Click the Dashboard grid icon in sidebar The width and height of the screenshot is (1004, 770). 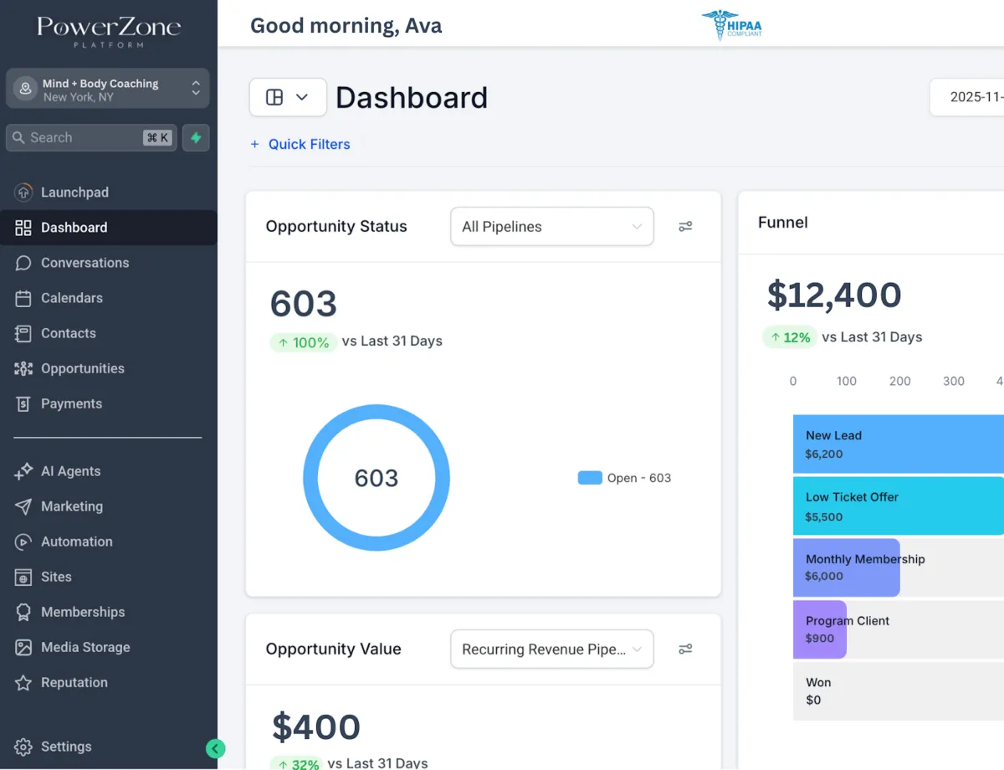pyautogui.click(x=23, y=228)
